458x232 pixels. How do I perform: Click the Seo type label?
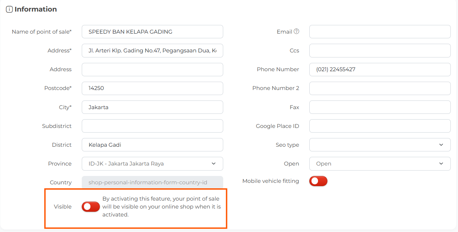pyautogui.click(x=287, y=145)
